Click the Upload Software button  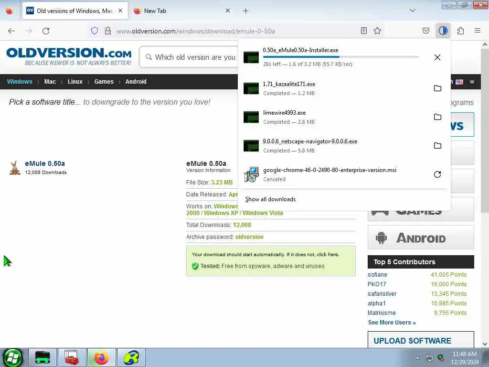421,340
